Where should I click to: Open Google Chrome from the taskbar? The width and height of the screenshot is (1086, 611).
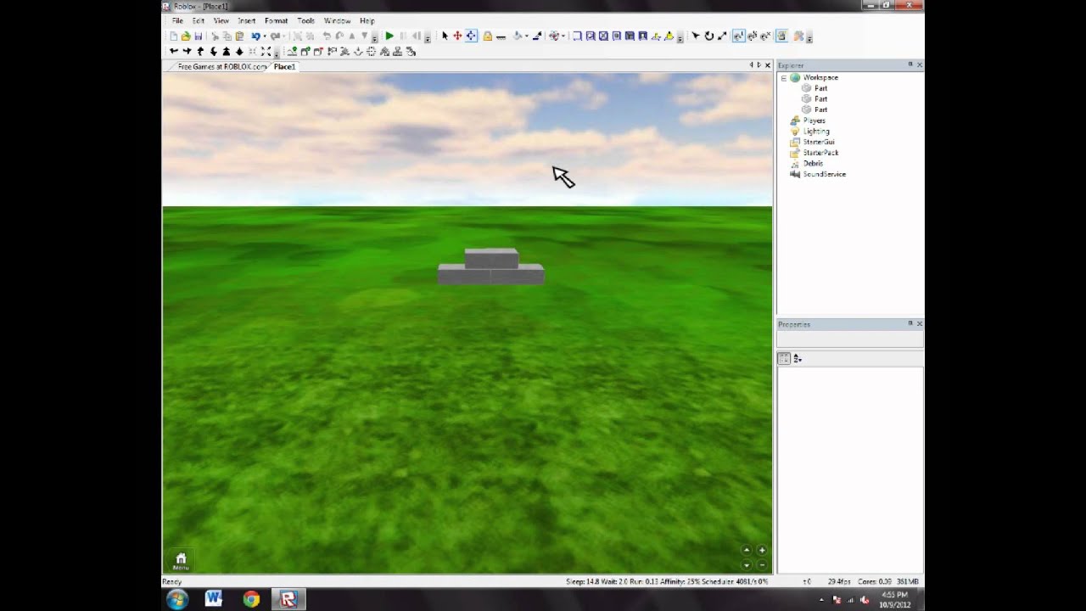pyautogui.click(x=251, y=599)
